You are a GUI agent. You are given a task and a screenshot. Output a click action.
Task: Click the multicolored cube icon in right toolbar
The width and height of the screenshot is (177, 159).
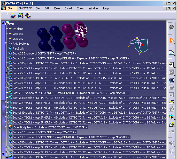171,116
